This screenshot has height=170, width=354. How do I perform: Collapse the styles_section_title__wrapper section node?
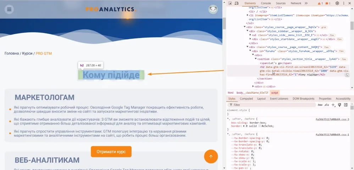255,59
